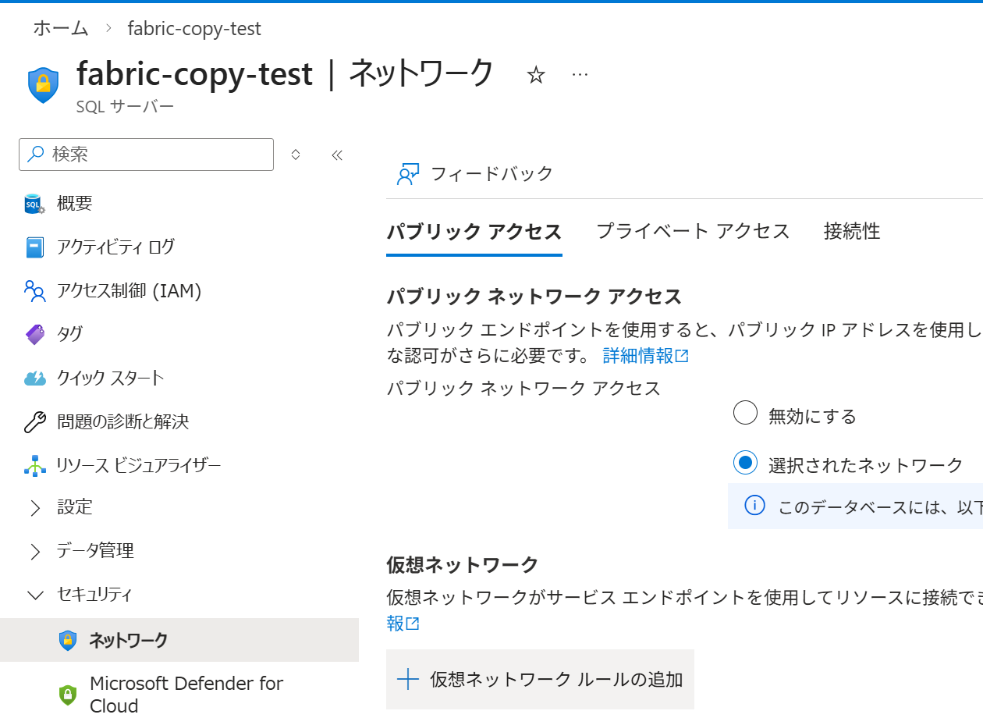Open アクセス制御 (IAM) people icon

[x=35, y=291]
